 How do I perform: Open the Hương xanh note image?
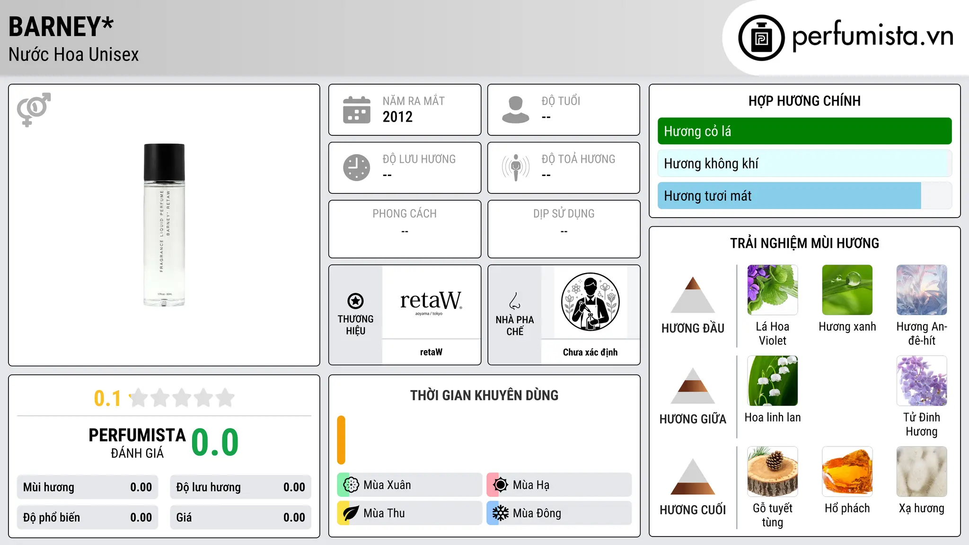[847, 290]
